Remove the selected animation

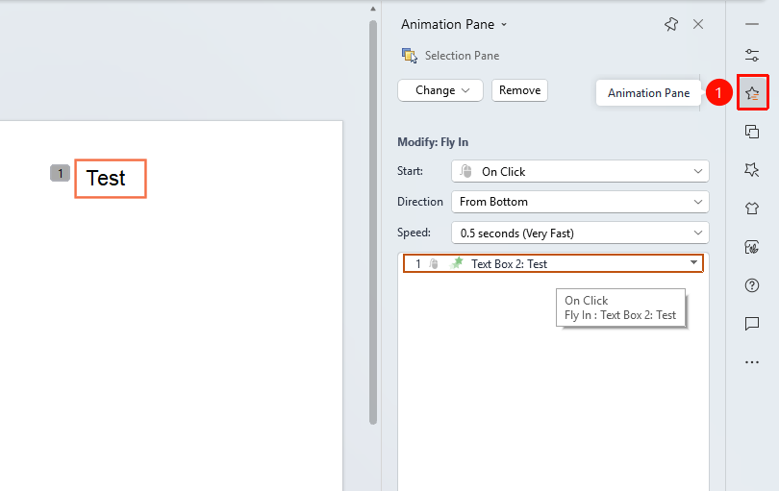(519, 90)
